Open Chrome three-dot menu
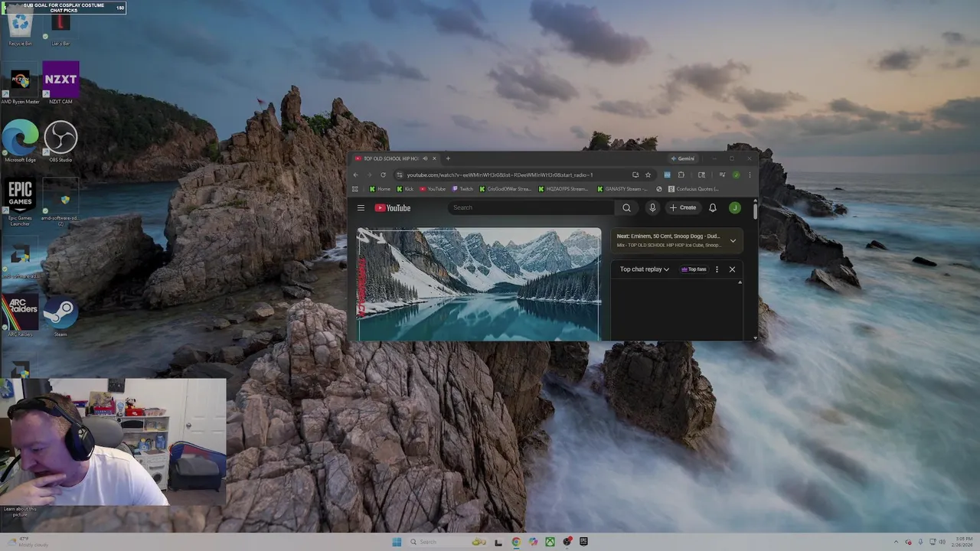980x551 pixels. [749, 174]
